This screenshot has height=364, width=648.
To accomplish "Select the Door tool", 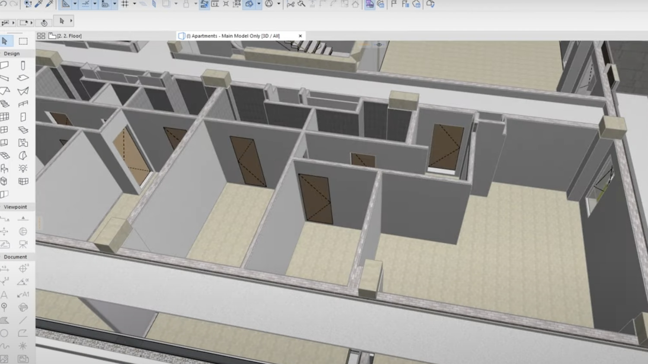I will [23, 116].
